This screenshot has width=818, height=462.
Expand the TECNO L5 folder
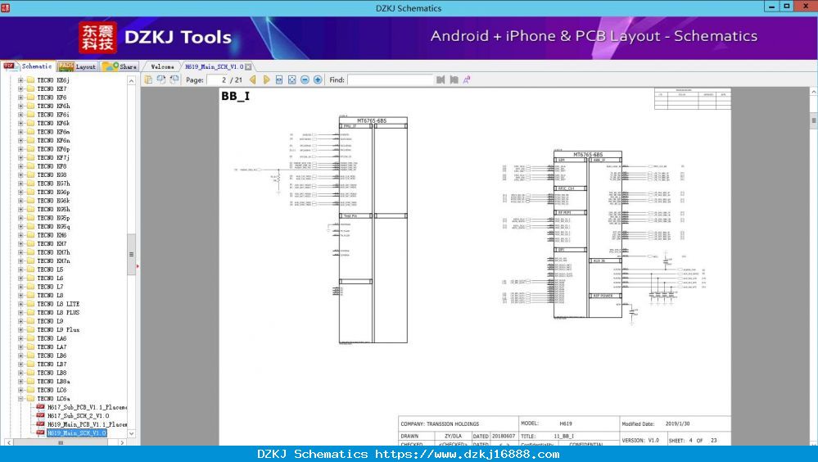[x=20, y=269]
